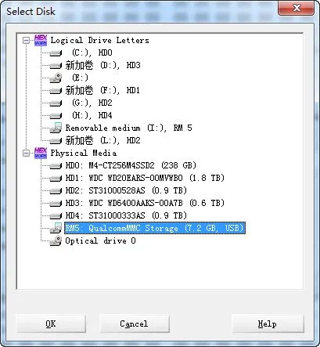320x347 pixels.
Task: Choose HD2: ST31000528AS (0.9 TB)
Action: pyautogui.click(x=126, y=190)
